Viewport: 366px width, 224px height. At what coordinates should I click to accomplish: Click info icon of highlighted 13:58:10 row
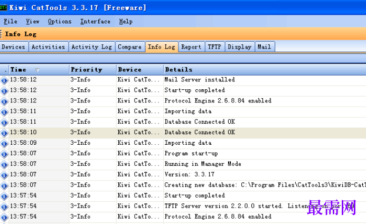4,133
